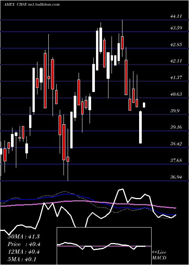Click the Price : 40.4 readout

click(x=24, y=244)
